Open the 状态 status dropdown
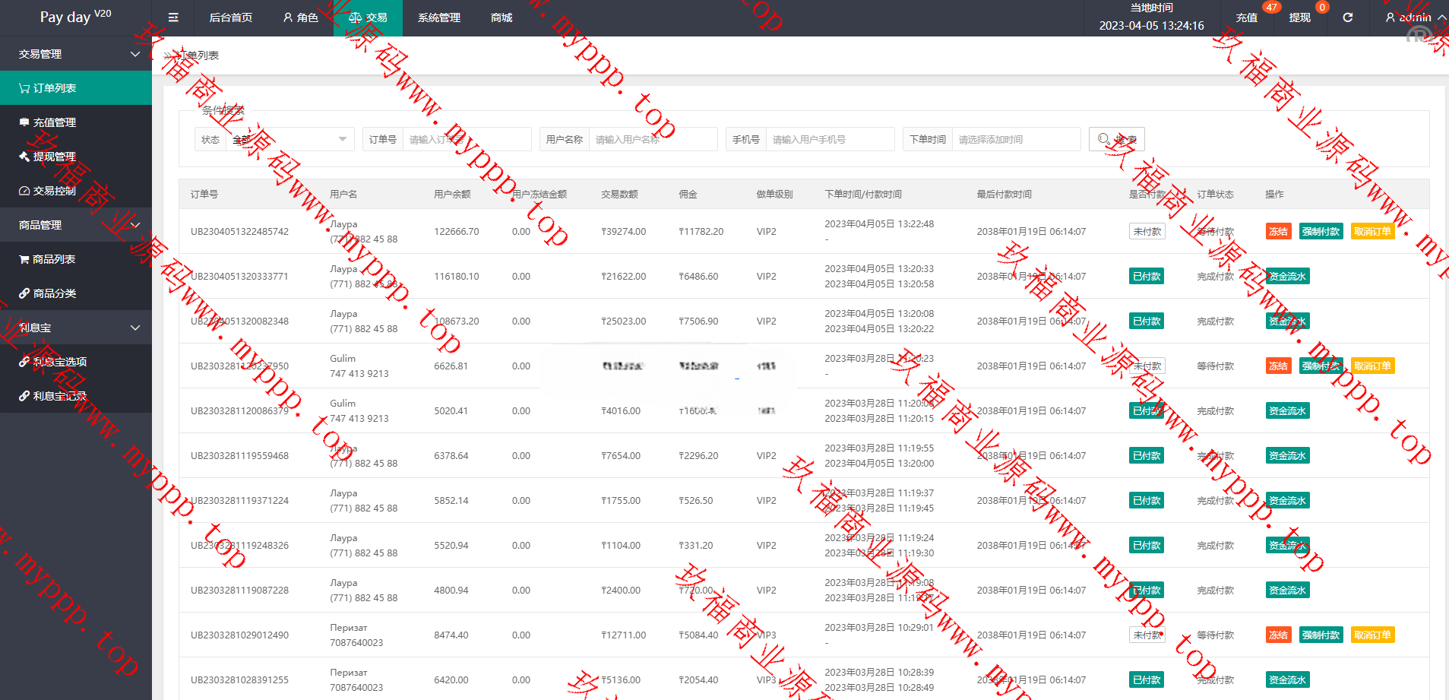 (289, 140)
